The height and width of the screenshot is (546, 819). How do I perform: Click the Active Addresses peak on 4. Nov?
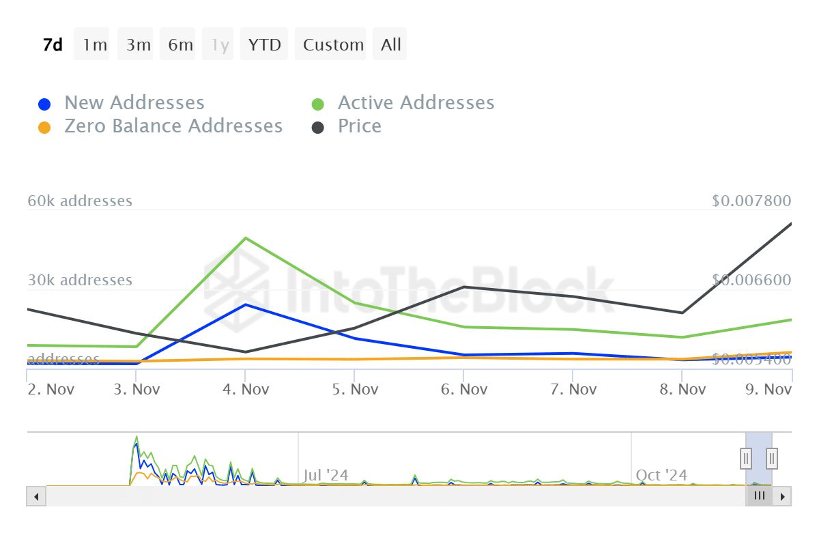[245, 238]
